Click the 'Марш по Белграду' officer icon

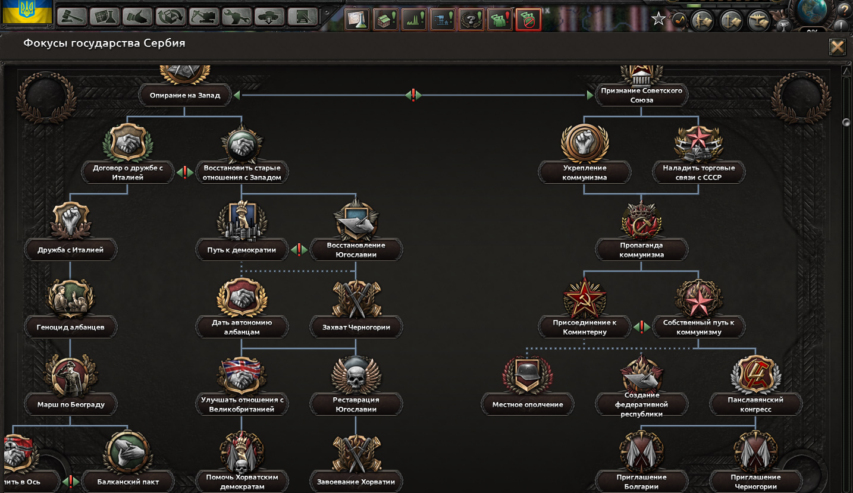point(71,375)
